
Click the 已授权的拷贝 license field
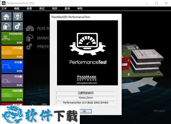[86, 93]
